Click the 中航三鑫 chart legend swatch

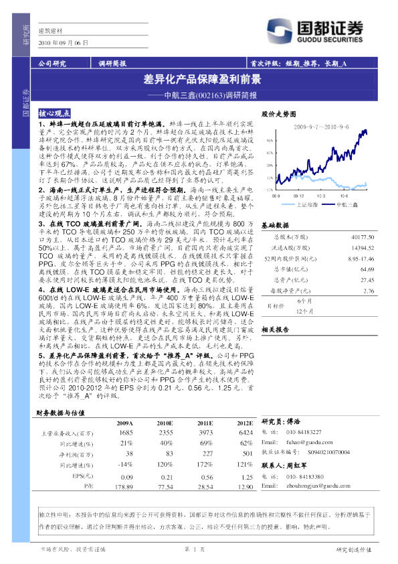point(328,205)
